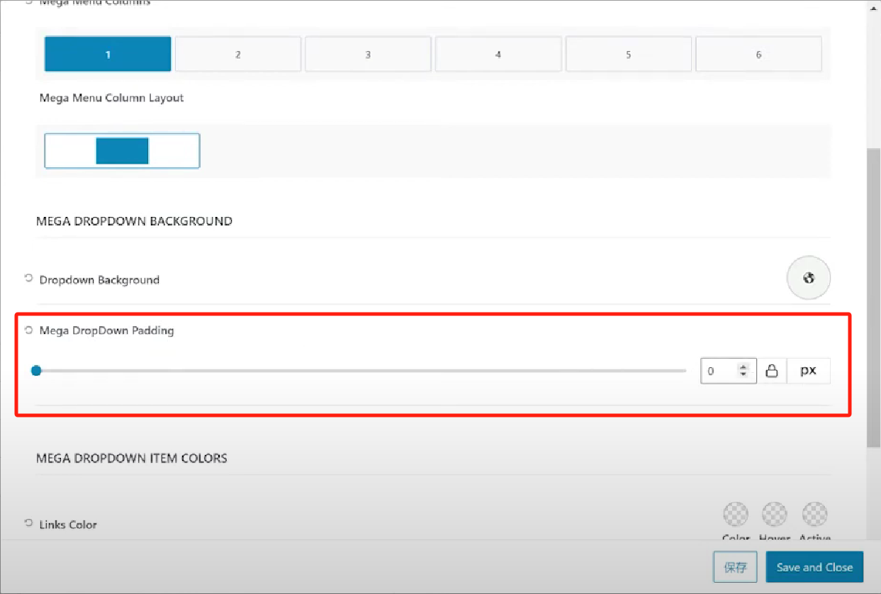Reset the Links Color setting
Image resolution: width=881 pixels, height=594 pixels.
pyautogui.click(x=28, y=523)
